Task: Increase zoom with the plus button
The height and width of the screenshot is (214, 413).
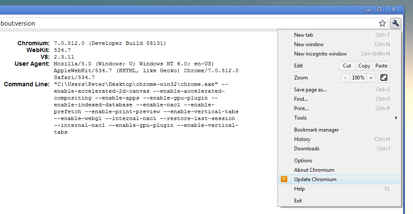Action: (x=371, y=78)
